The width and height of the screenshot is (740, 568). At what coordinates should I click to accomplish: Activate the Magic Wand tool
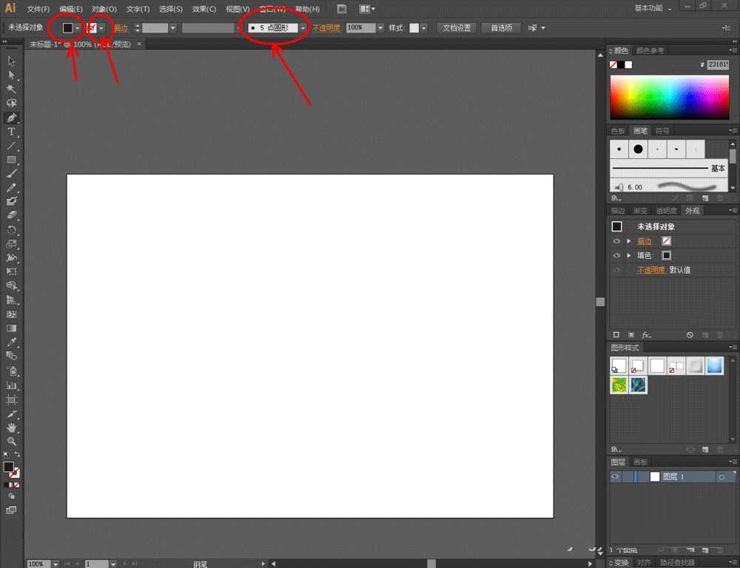[x=11, y=89]
